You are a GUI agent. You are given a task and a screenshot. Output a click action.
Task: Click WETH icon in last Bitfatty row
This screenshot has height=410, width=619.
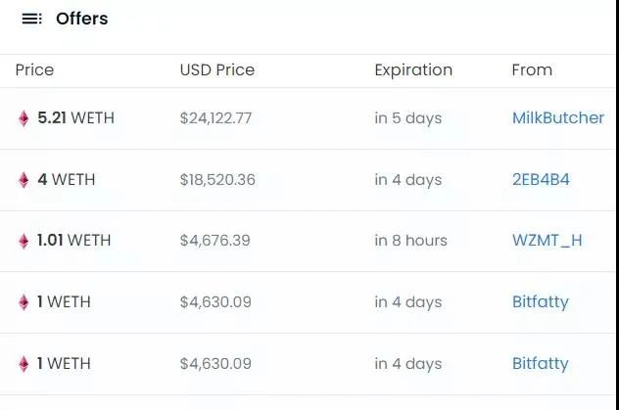pos(24,364)
